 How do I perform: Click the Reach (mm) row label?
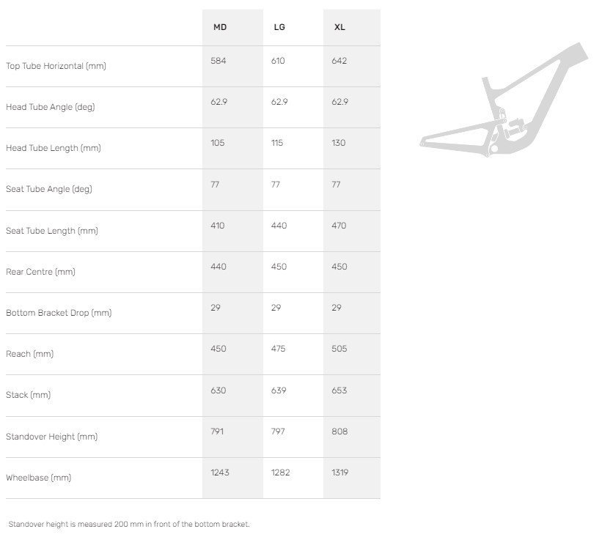pyautogui.click(x=29, y=354)
